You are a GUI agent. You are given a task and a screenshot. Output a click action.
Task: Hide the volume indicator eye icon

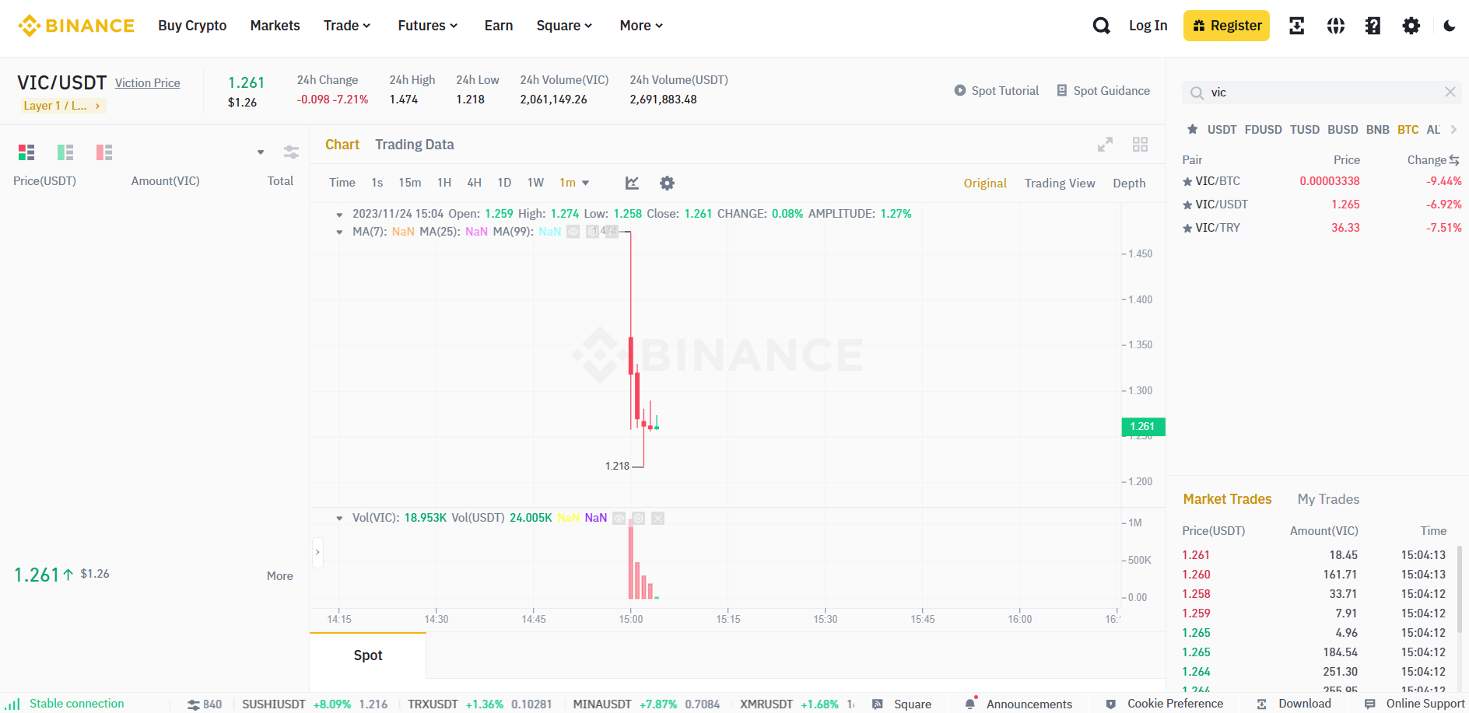pos(619,518)
